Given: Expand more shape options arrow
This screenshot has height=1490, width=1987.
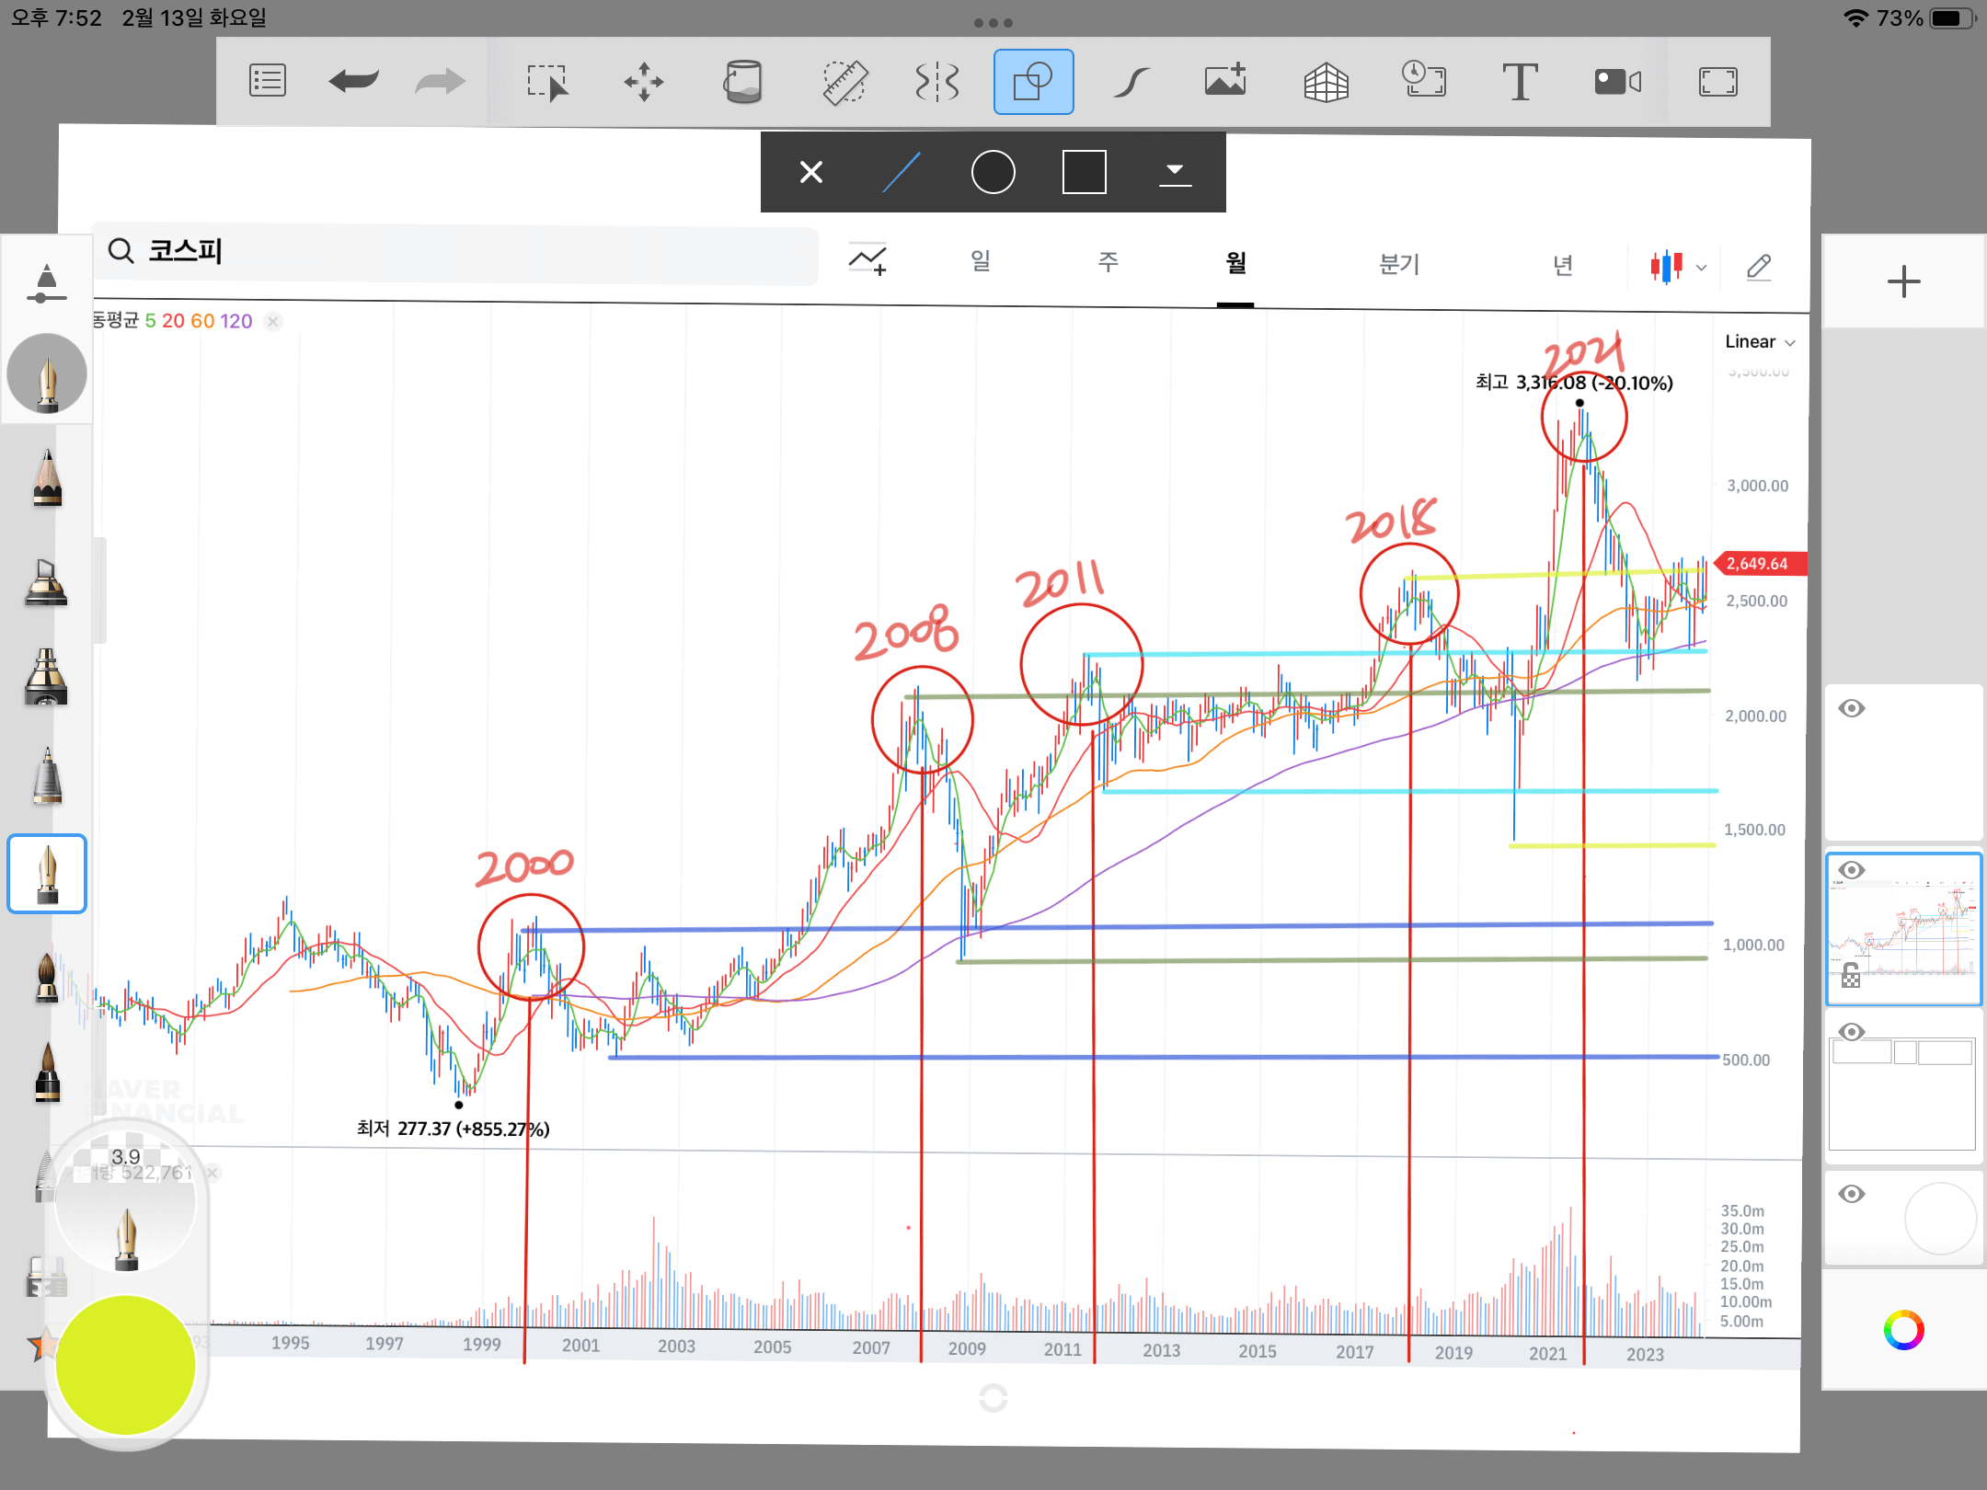Looking at the screenshot, I should [1175, 172].
